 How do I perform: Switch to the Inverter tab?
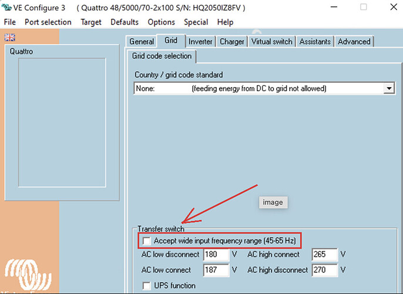(x=200, y=41)
